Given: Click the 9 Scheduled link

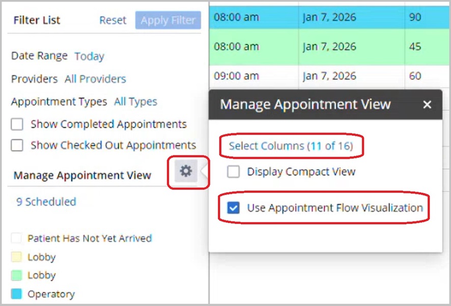Looking at the screenshot, I should [x=46, y=202].
